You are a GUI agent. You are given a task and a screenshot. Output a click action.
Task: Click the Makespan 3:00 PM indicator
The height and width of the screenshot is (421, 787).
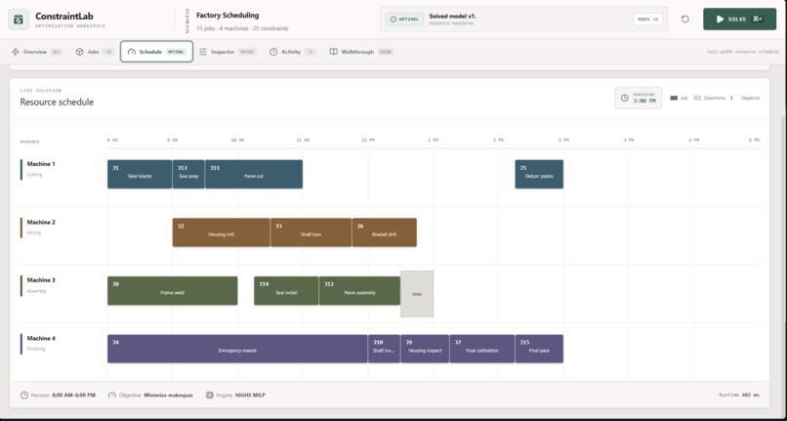pos(639,98)
